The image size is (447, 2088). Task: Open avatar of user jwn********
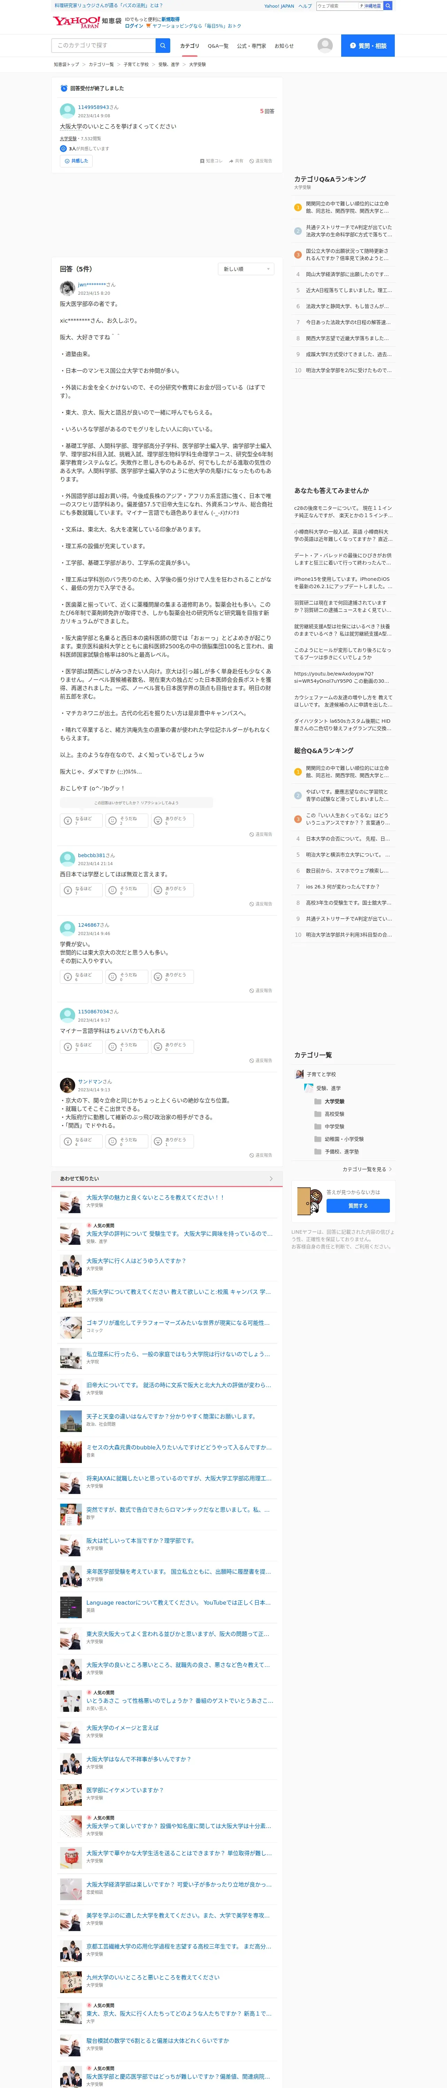67,288
